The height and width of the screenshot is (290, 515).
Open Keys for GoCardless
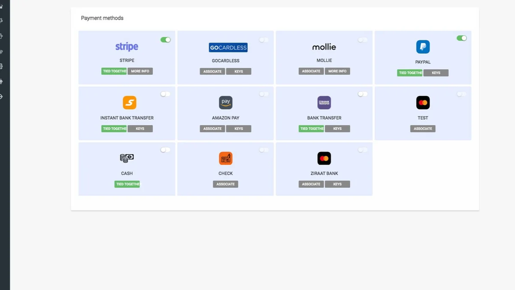click(x=239, y=71)
